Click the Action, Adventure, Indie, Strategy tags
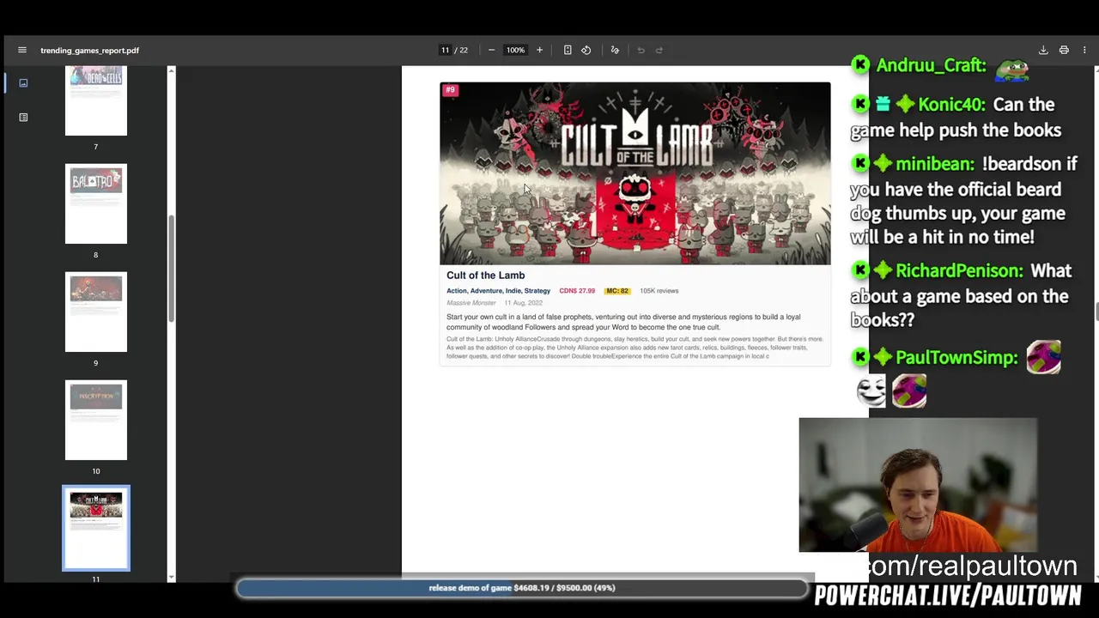The width and height of the screenshot is (1099, 618). [x=498, y=291]
